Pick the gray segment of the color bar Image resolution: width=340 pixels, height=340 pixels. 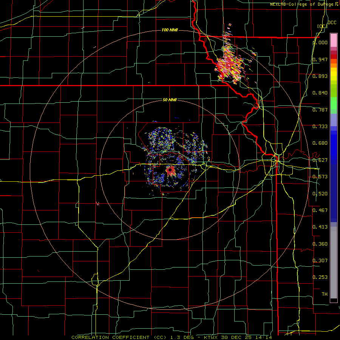[334, 263]
